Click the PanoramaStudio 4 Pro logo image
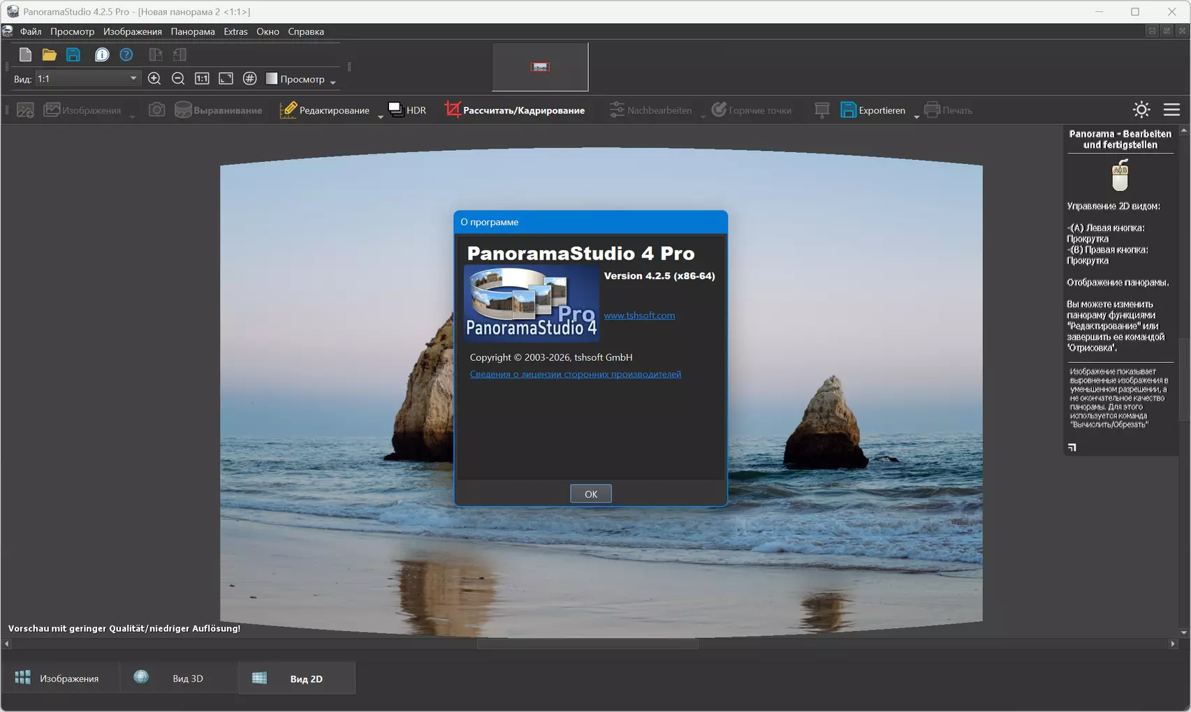This screenshot has width=1191, height=712. tap(532, 303)
